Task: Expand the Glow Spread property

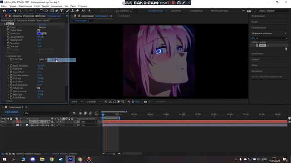Action: coord(5,40)
